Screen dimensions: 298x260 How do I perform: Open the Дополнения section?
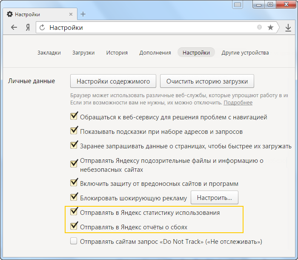(155, 53)
